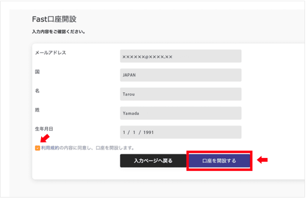Viewport: 306px width, 198px height.
Task: Click the Fast口座開設 heading
Action: 54,19
